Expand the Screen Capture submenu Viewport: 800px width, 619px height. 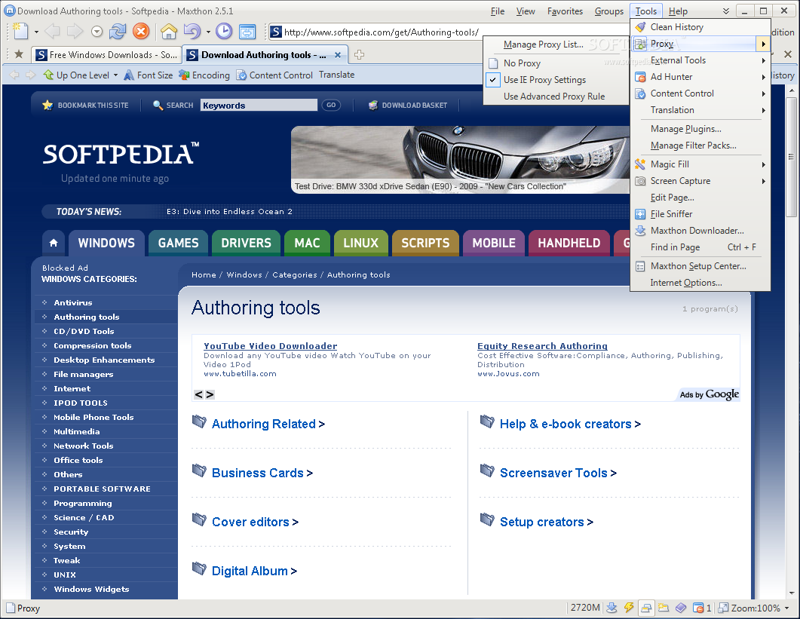coord(700,181)
